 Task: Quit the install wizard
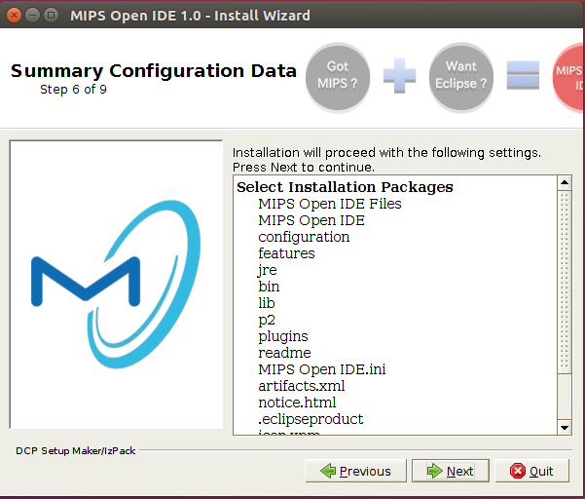pyautogui.click(x=532, y=471)
